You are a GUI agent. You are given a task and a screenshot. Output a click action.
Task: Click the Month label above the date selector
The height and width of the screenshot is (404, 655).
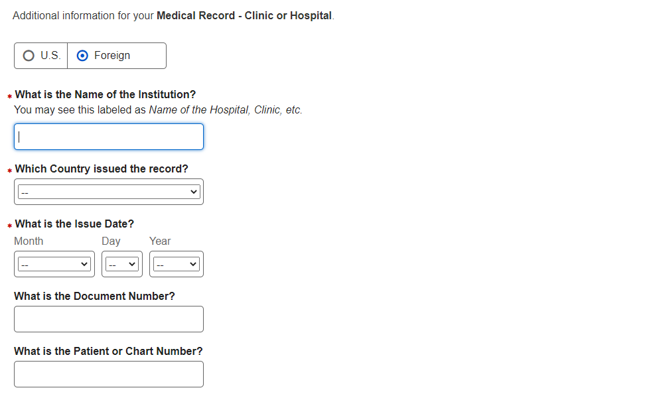pyautogui.click(x=29, y=241)
